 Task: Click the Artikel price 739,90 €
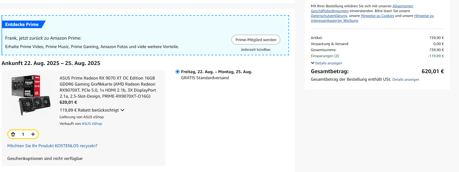pos(437,38)
